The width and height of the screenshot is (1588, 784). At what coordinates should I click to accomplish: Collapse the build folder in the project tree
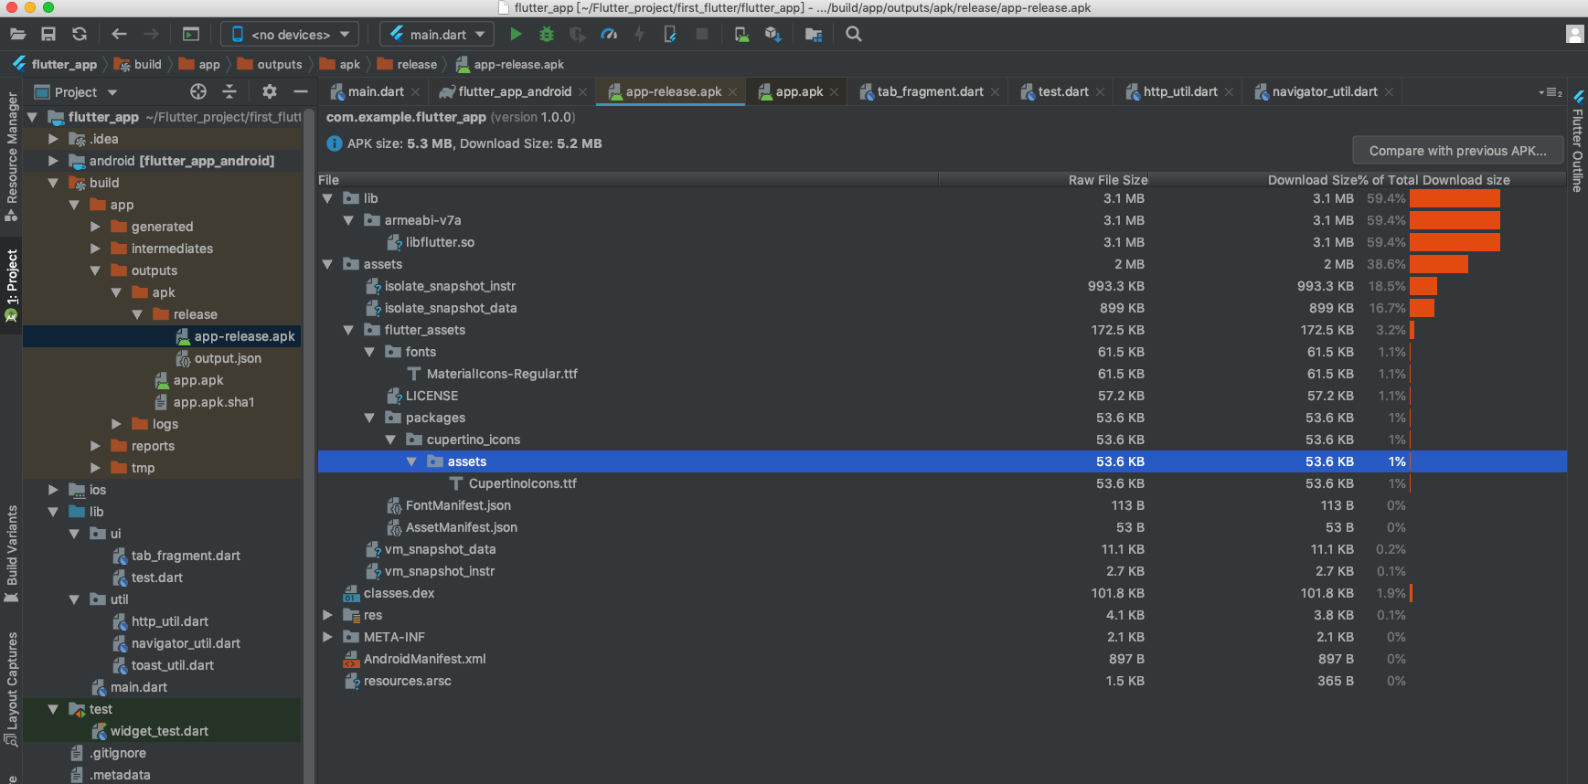[x=53, y=183]
